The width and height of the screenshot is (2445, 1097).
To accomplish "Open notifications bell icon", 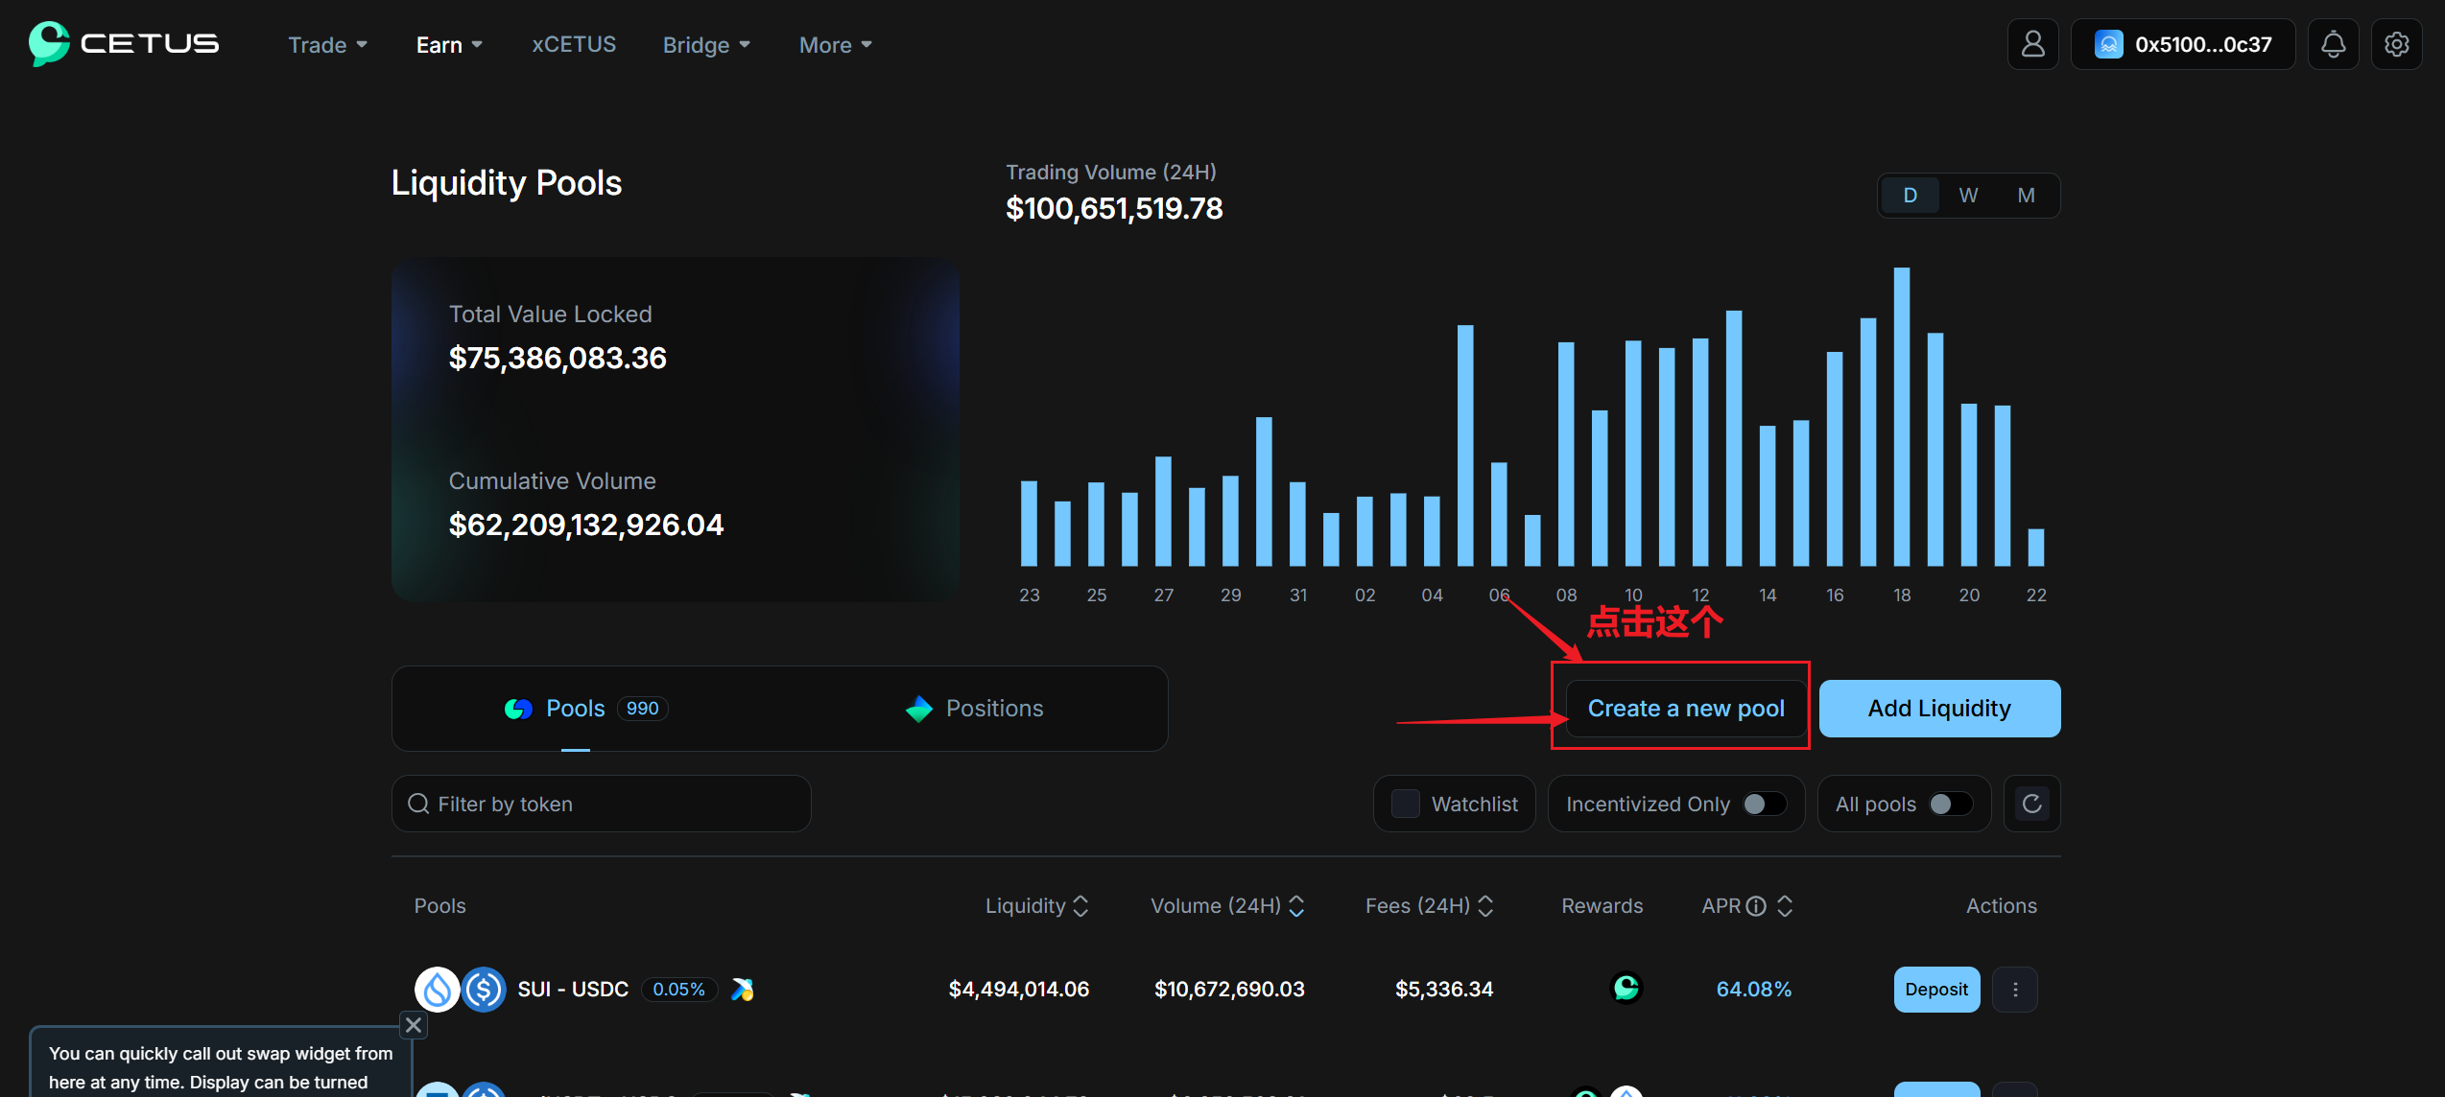I will point(2333,44).
